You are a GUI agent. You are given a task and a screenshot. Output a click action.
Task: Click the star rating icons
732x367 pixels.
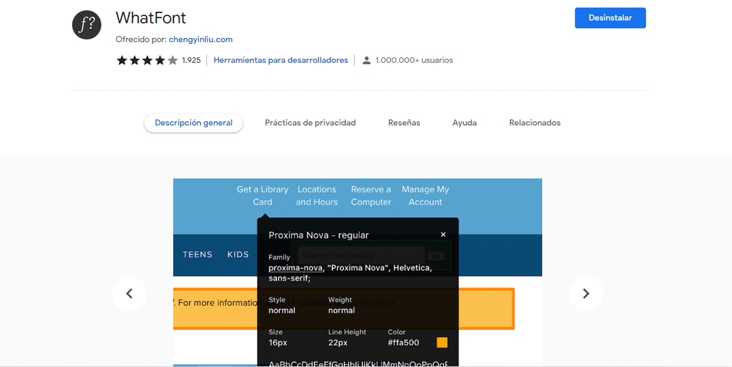pos(147,60)
